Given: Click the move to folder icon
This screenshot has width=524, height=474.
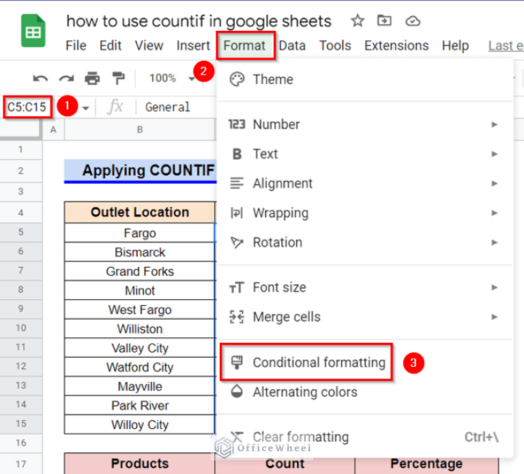Looking at the screenshot, I should click(385, 21).
